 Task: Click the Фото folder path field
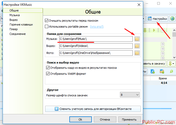pyautogui.click(x=96, y=53)
